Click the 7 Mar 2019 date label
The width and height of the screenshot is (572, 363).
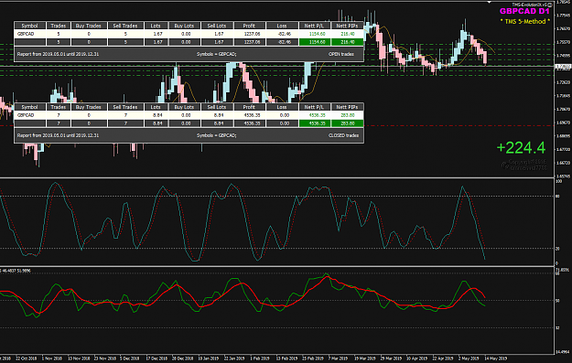click(x=338, y=358)
